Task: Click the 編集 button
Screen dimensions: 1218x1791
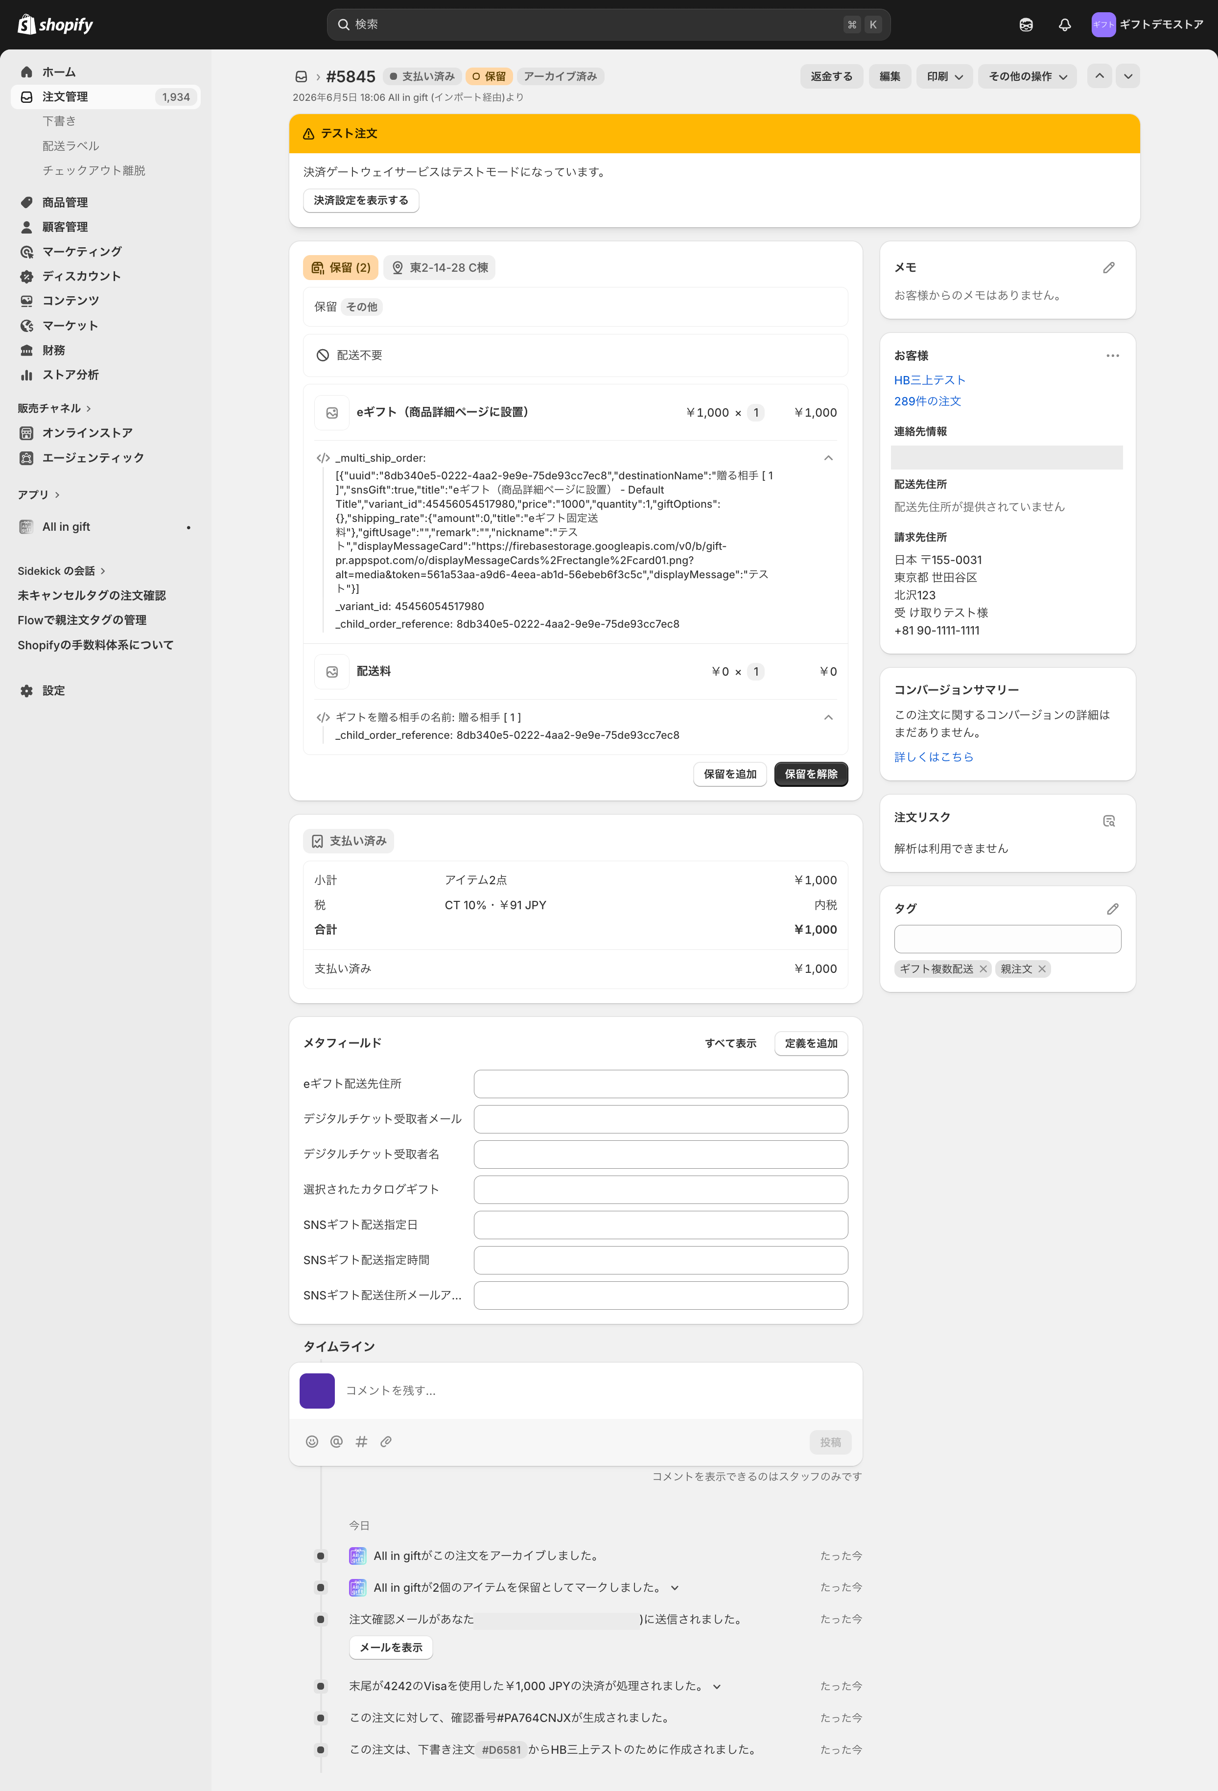Action: click(890, 76)
